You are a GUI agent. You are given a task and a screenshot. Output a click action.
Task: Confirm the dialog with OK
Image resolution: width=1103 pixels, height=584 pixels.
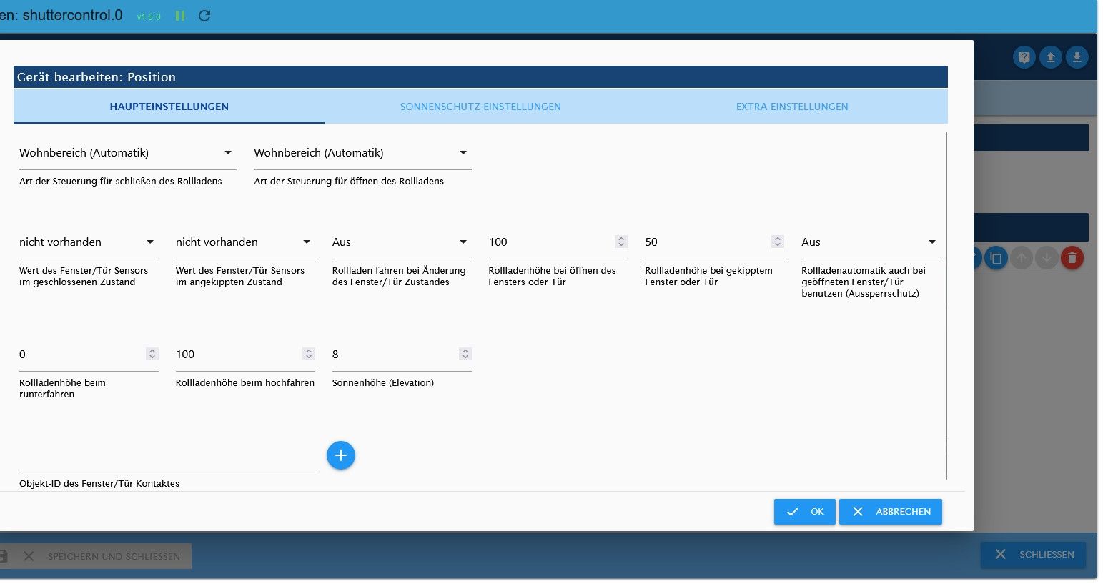coord(805,512)
